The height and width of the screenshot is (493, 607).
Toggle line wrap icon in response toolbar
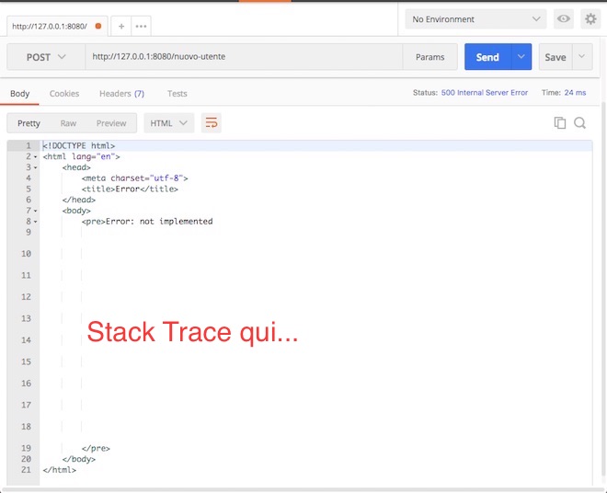point(212,123)
